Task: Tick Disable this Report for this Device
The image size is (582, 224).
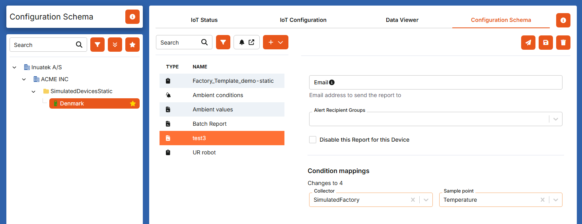Action: [x=313, y=140]
